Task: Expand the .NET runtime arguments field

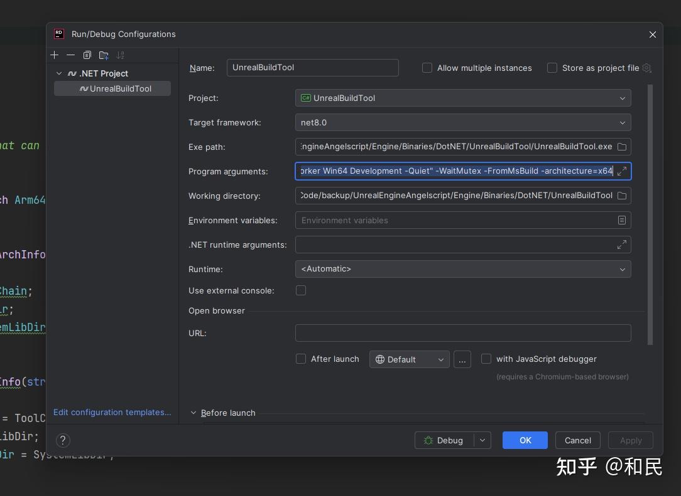Action: (622, 245)
